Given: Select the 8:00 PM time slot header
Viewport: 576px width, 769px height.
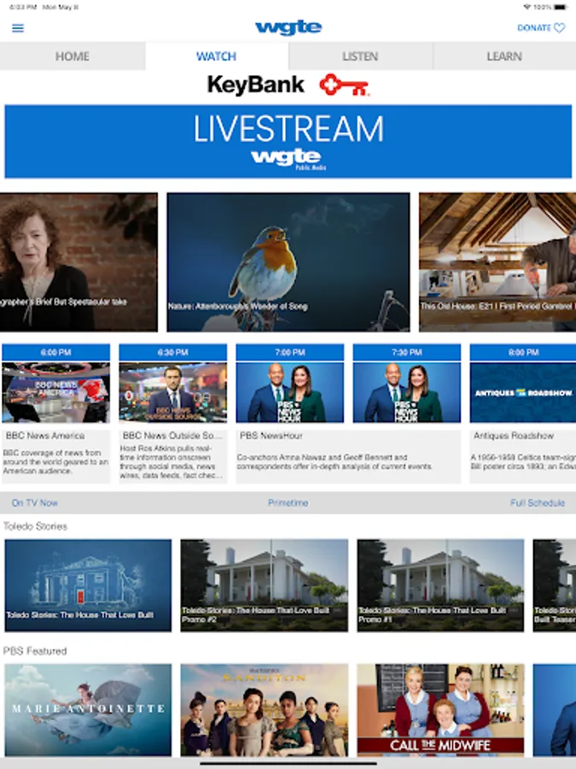Looking at the screenshot, I should [x=522, y=352].
